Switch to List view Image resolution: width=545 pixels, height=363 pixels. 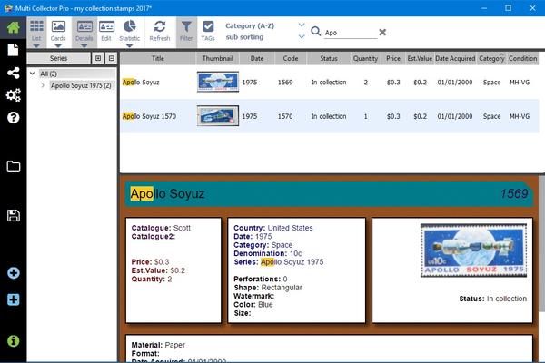click(x=36, y=31)
